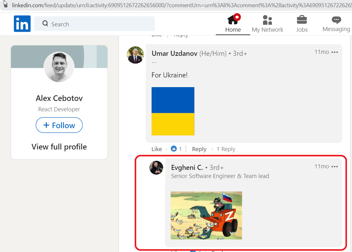Open Alex Cebotov's profile photo
The image size is (352, 252).
point(59,67)
